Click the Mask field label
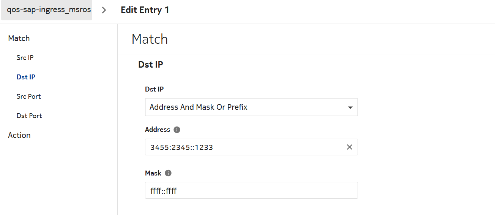This screenshot has height=215, width=495. point(153,173)
